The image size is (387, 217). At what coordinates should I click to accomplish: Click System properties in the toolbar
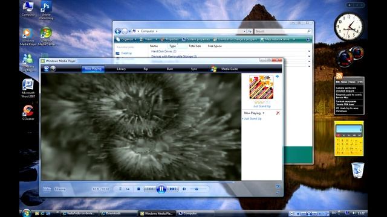click(x=196, y=39)
